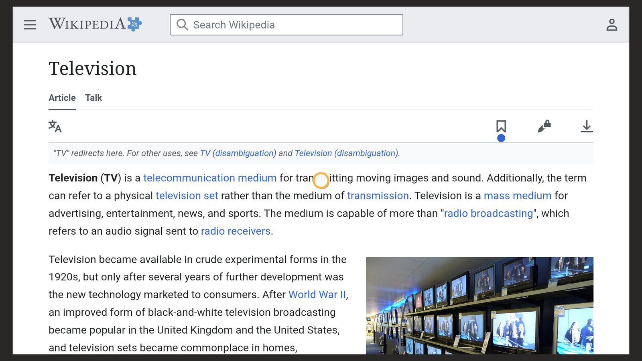Open the user account icon
Viewport: 642px width, 361px height.
coord(612,25)
